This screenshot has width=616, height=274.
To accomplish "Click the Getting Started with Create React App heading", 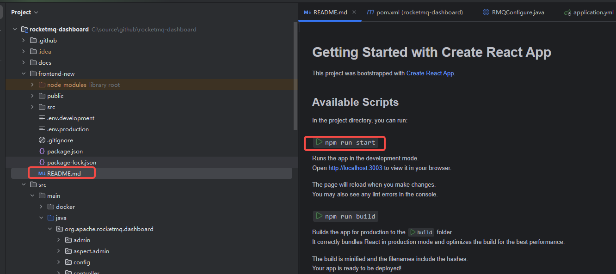I will (x=431, y=52).
